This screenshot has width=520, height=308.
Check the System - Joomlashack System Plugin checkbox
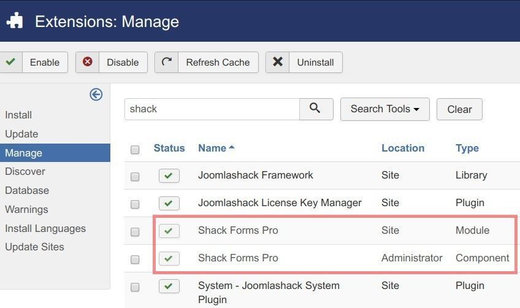135,287
